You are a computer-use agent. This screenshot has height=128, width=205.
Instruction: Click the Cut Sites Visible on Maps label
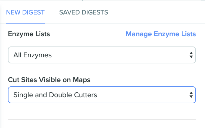pos(49,80)
